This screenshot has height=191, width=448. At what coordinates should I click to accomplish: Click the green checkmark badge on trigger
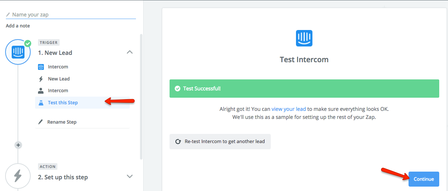[x=28, y=44]
